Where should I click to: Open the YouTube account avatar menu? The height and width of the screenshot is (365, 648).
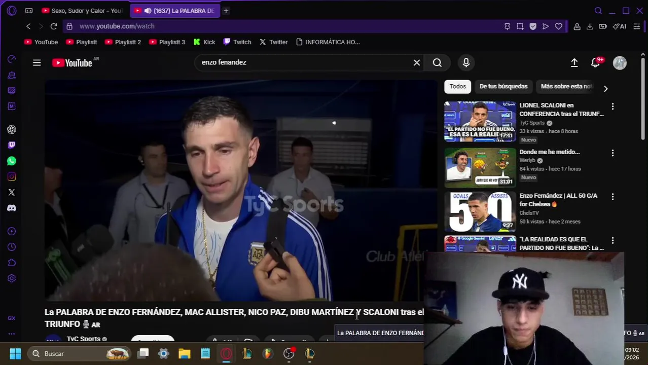(x=620, y=63)
